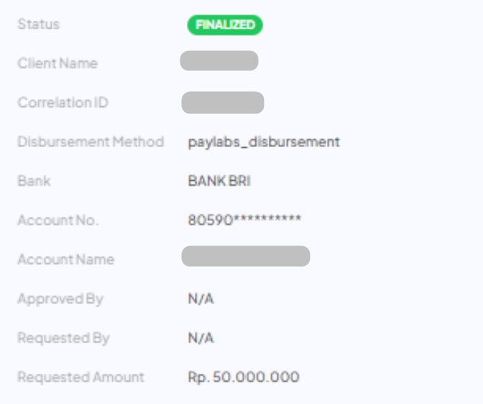Screen dimensions: 483x404
Task: Select the masked account number 80590**********
Action: (244, 220)
